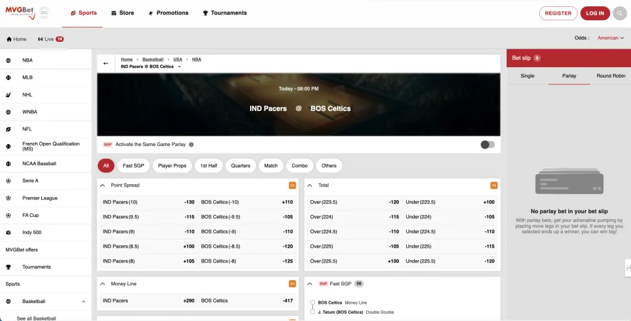Pick IND Pacers (10) at -130
Screen dimensions: 631x321
coord(149,202)
